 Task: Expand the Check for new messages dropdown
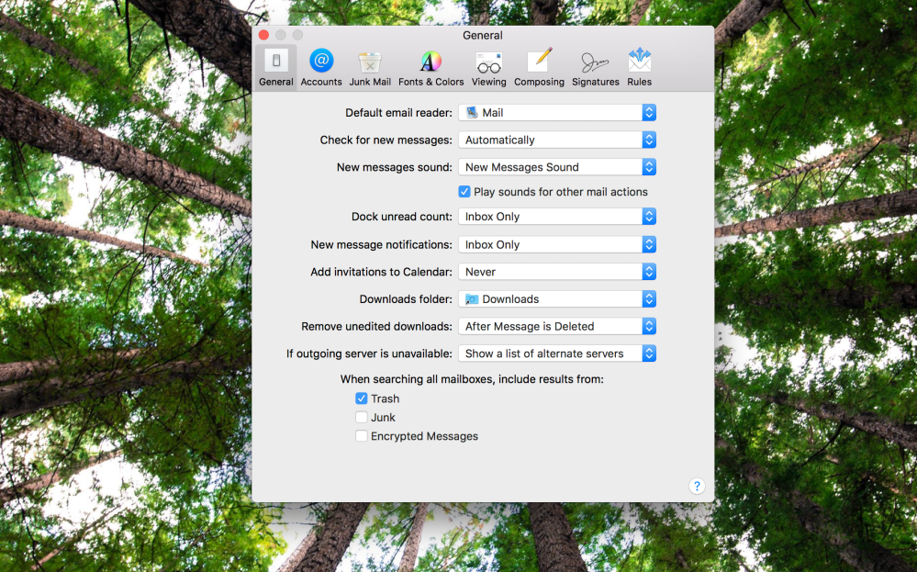pyautogui.click(x=557, y=140)
